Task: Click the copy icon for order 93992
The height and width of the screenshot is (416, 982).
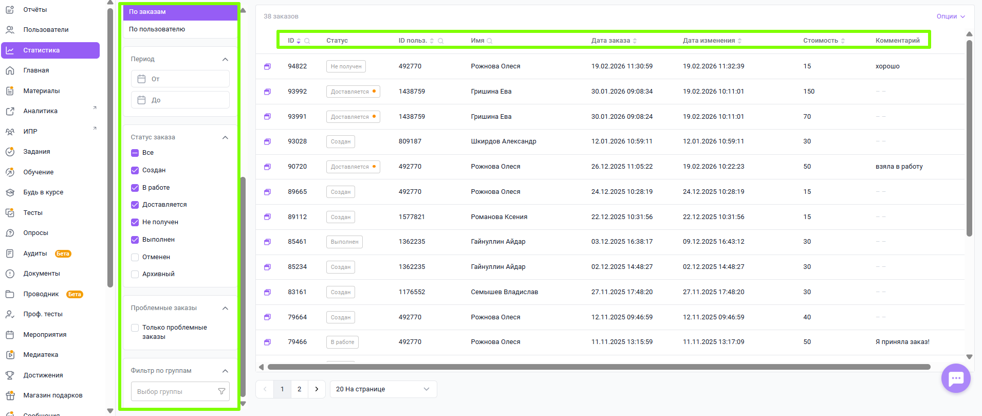Action: pyautogui.click(x=267, y=92)
